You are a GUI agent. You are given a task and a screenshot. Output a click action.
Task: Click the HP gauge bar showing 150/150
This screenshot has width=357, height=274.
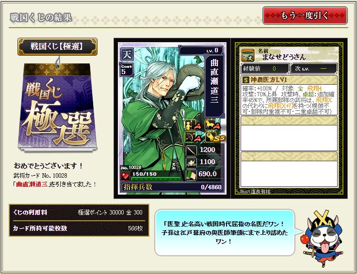coord(156,176)
